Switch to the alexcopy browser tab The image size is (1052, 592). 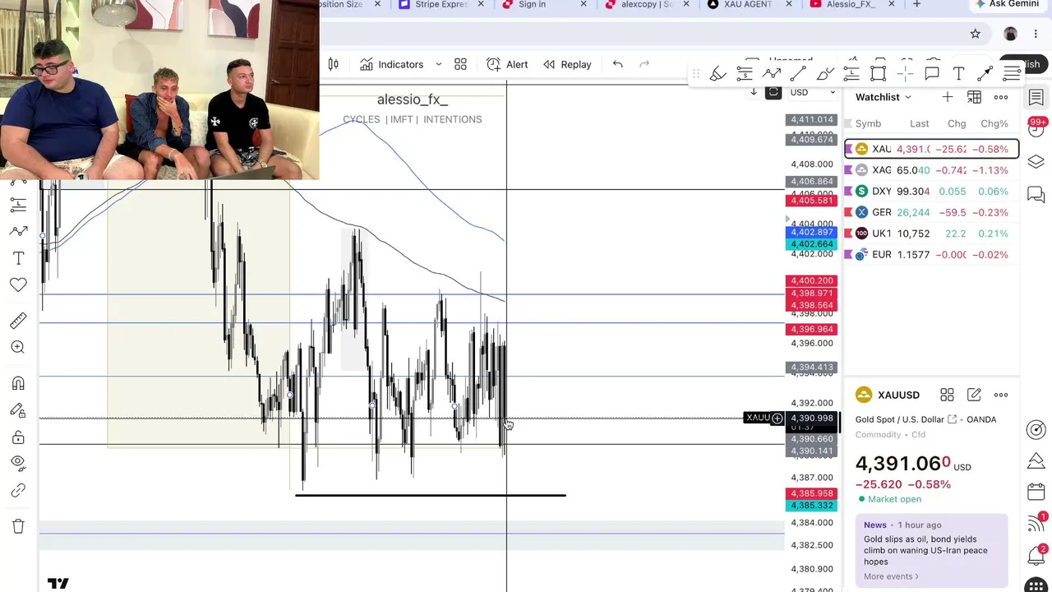647,5
